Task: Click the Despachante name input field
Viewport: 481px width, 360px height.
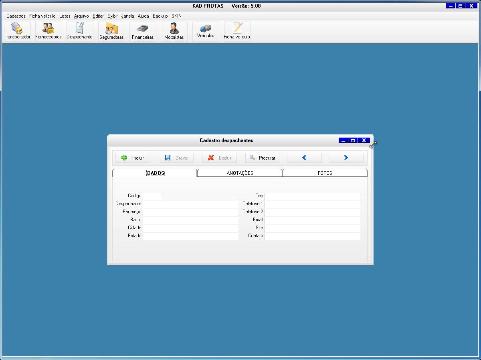Action: 191,204
